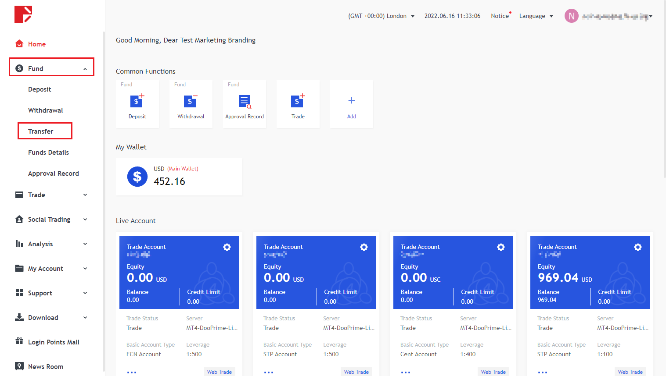Click the Trade shortcut icon in Common Functions

298,101
